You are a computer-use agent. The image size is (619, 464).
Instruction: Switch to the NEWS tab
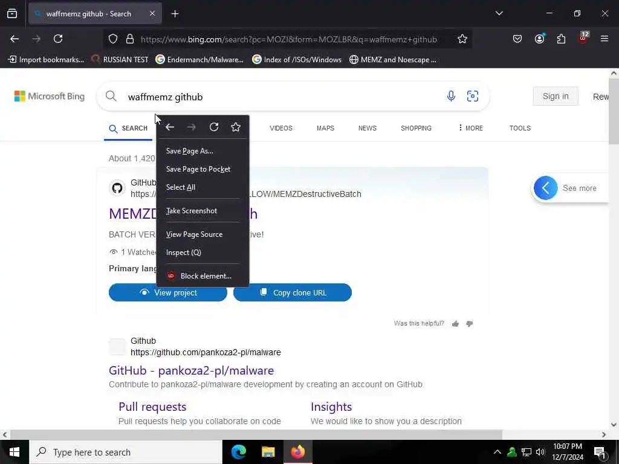[368, 128]
